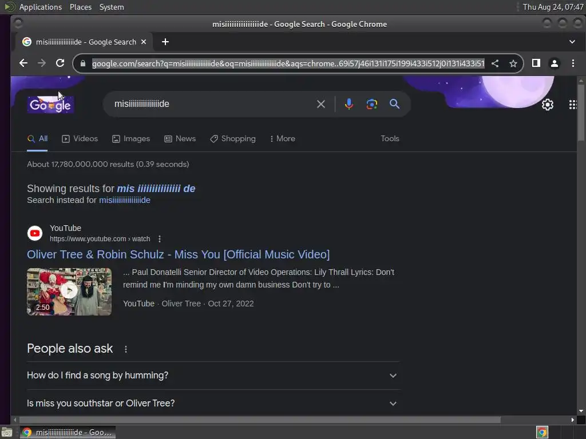The image size is (586, 439).
Task: Open a new tab
Action: pyautogui.click(x=165, y=42)
